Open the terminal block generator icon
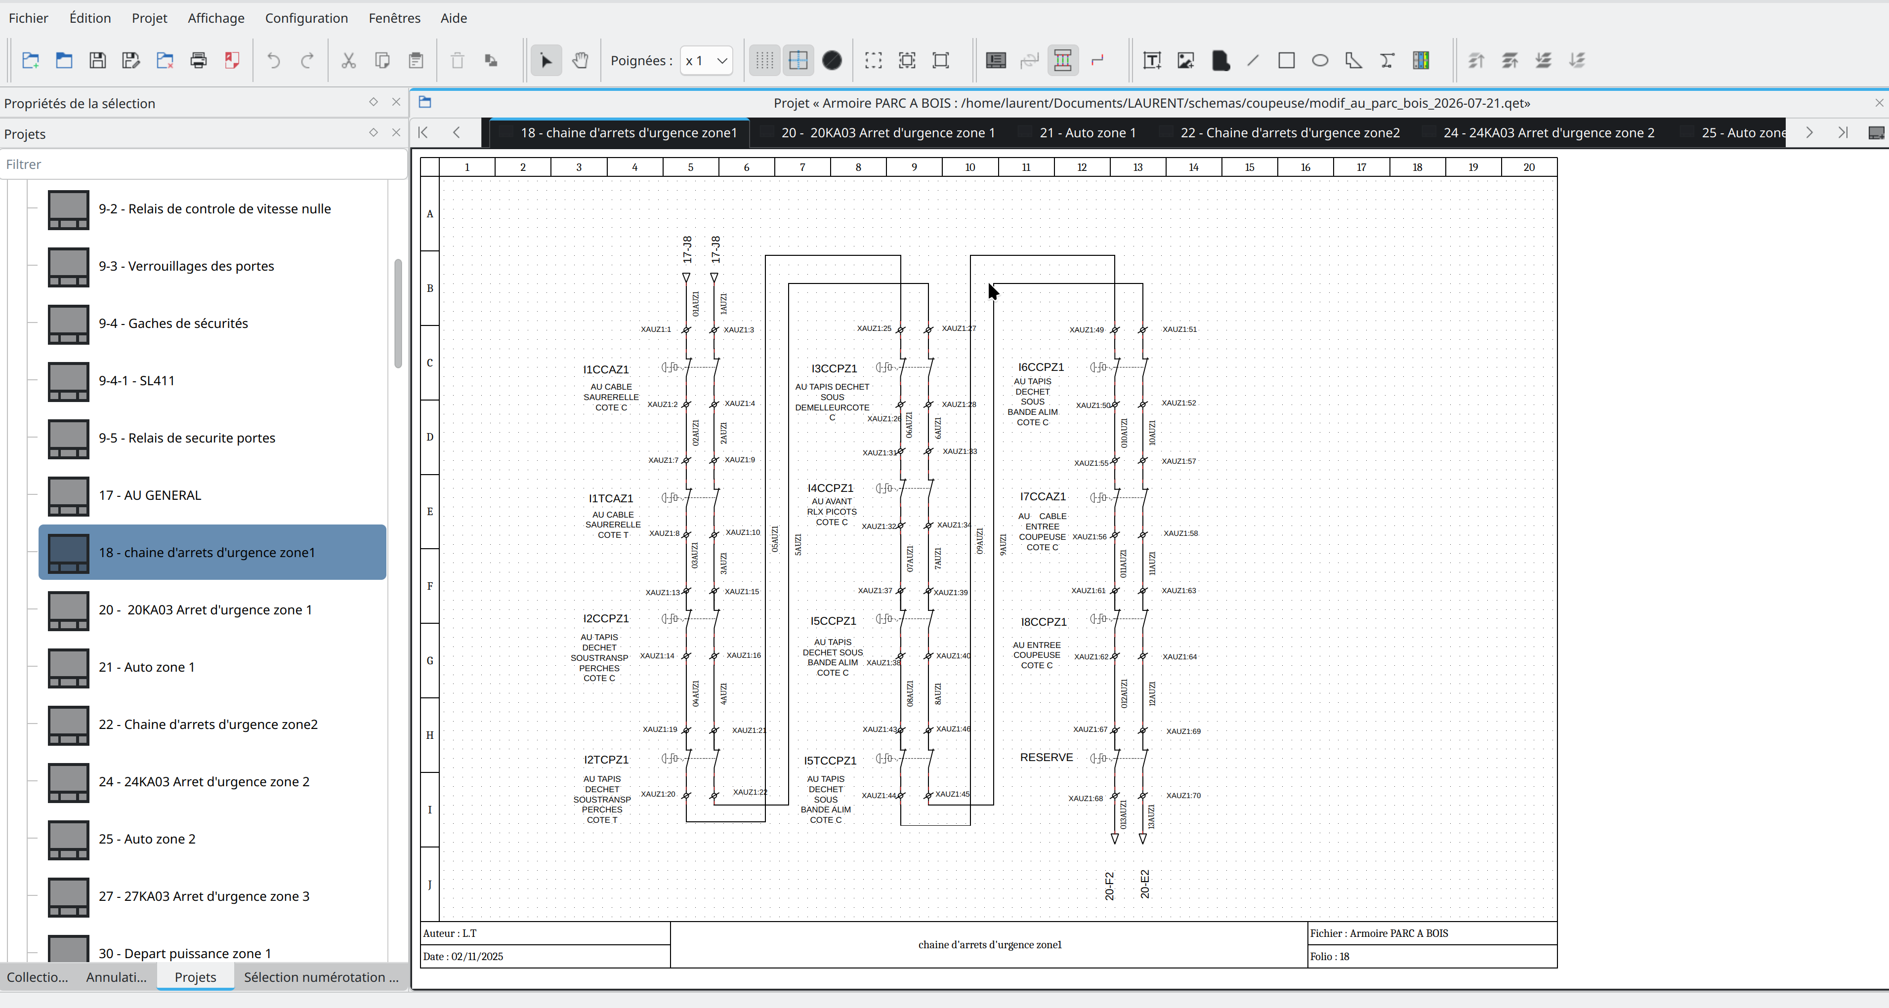Image resolution: width=1889 pixels, height=1008 pixels. click(x=1421, y=61)
